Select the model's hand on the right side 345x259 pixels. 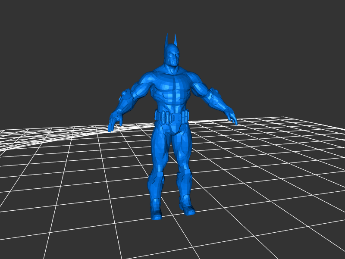coord(232,117)
